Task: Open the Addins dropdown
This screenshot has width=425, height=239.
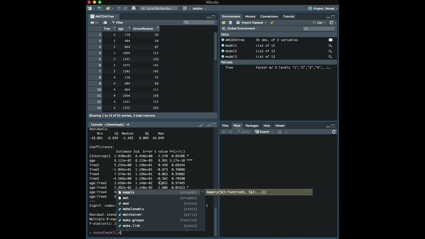Action: click(x=199, y=8)
